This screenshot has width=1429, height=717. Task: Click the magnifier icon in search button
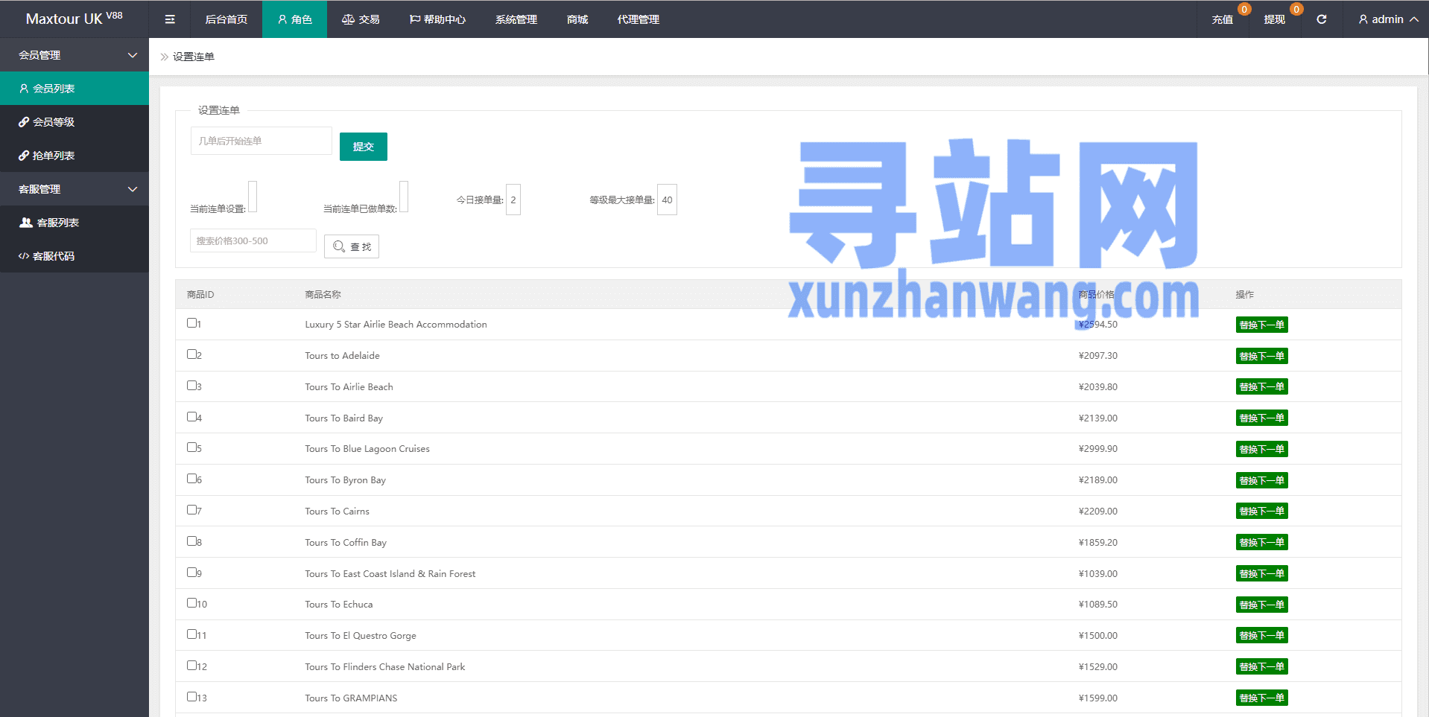coord(339,246)
